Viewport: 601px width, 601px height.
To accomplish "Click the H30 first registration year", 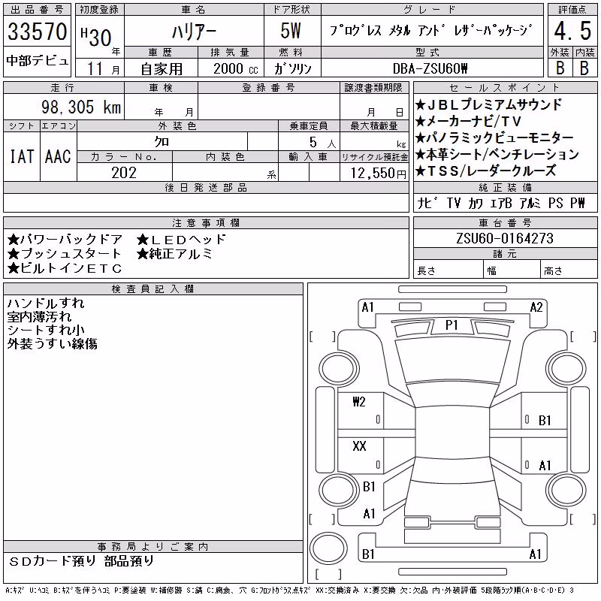I will [96, 37].
